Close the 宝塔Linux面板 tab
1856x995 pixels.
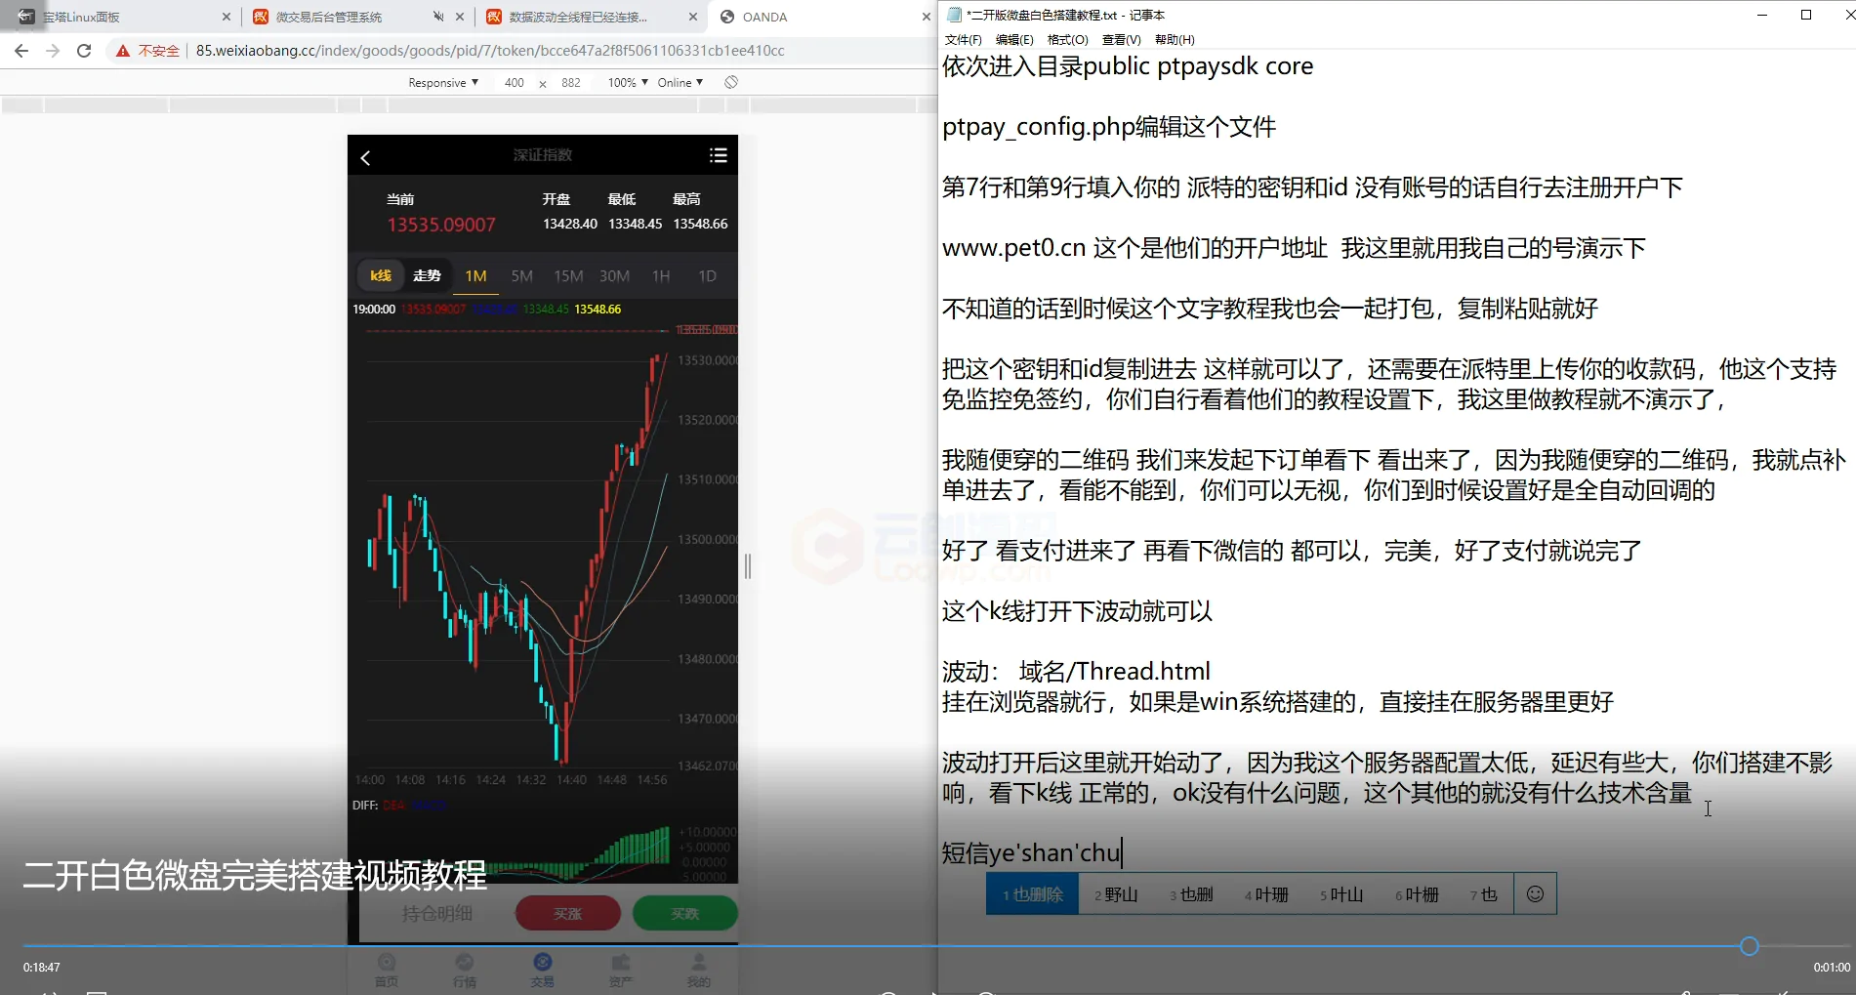[227, 17]
